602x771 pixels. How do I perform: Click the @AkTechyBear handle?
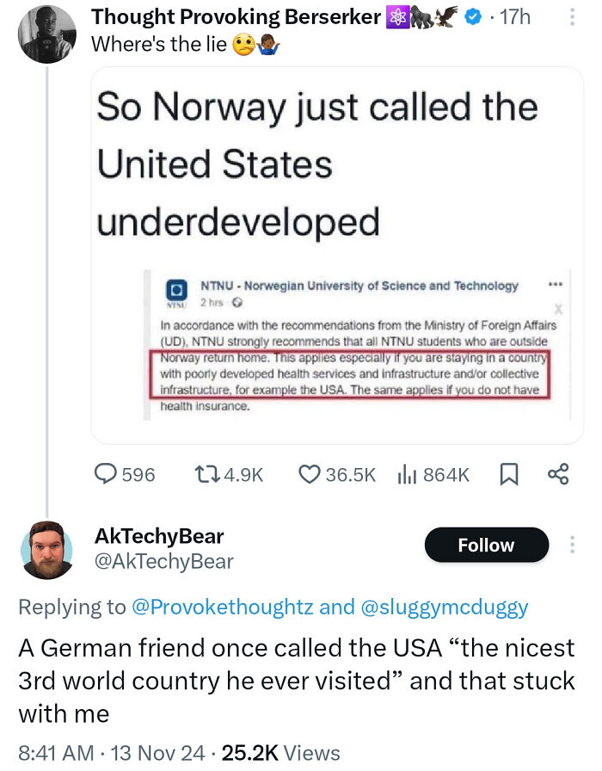163,562
